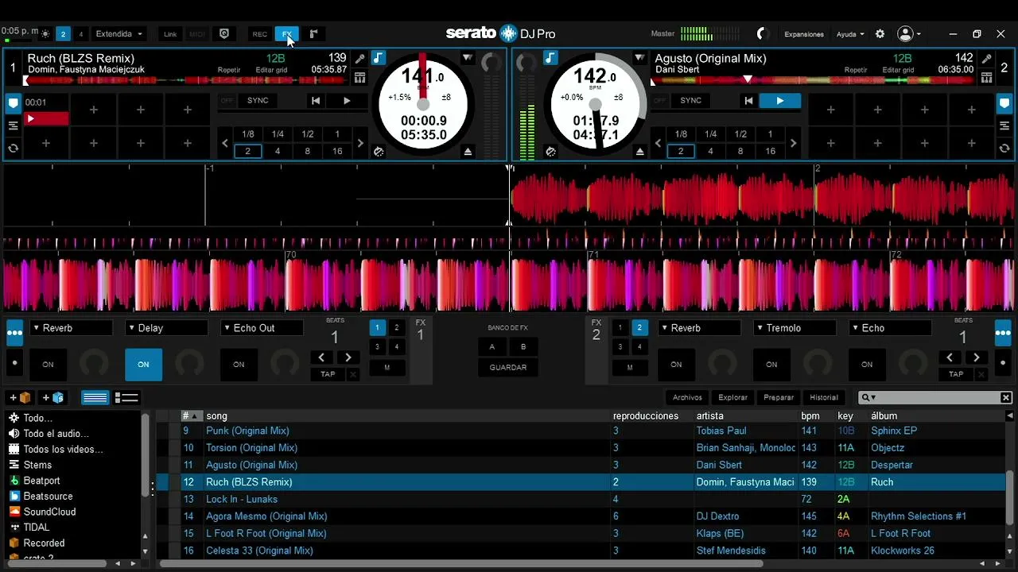Enable key lock on deck 2

550,58
